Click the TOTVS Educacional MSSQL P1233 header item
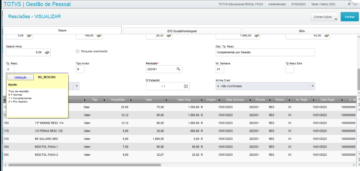This screenshot has width=360, height=171. click(241, 4)
